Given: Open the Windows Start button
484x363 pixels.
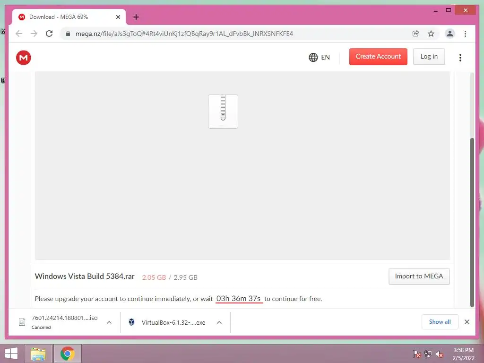Looking at the screenshot, I should (11, 354).
